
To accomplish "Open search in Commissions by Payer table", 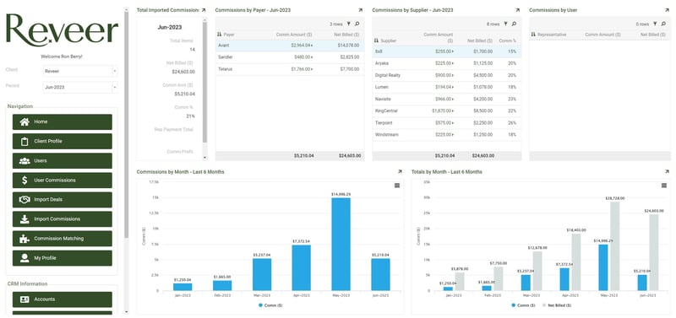I will click(x=357, y=24).
